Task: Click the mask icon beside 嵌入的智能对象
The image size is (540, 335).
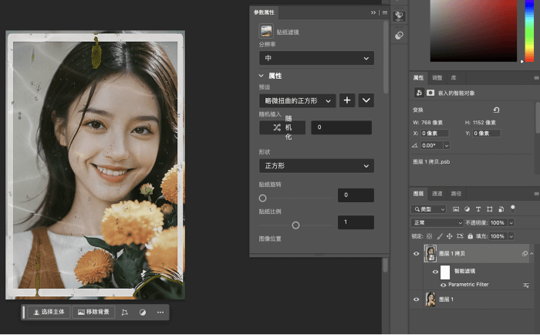Action: pyautogui.click(x=430, y=93)
